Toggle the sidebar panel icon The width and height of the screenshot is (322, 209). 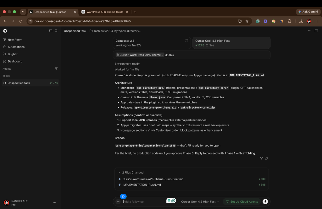click(x=51, y=31)
